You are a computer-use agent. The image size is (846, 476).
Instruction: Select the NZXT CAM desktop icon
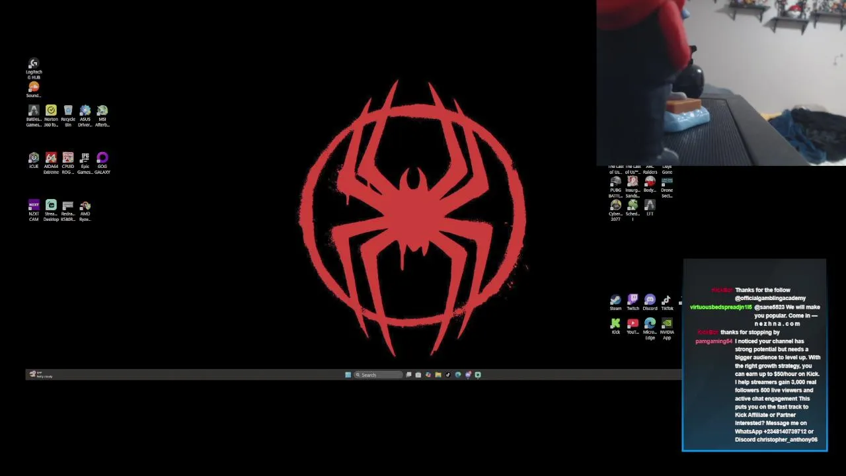pos(34,211)
